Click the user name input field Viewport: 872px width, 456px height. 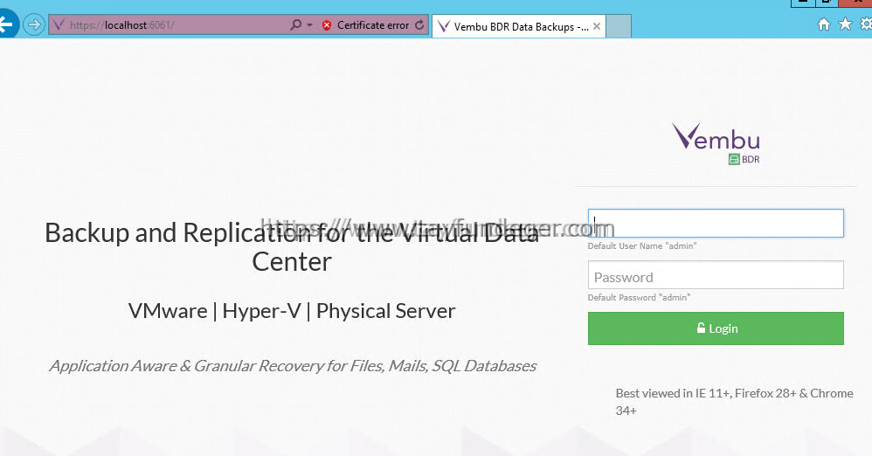click(716, 223)
